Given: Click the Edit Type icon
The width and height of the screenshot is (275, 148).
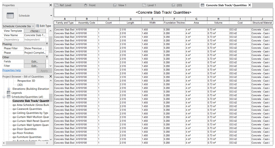Looking at the screenshot, I should click(37, 26).
